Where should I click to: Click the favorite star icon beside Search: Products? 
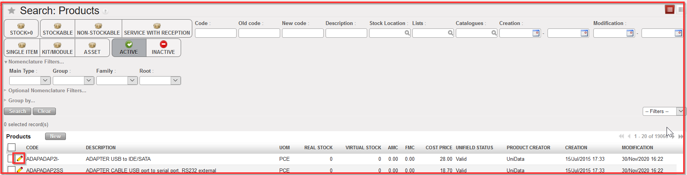coord(12,11)
